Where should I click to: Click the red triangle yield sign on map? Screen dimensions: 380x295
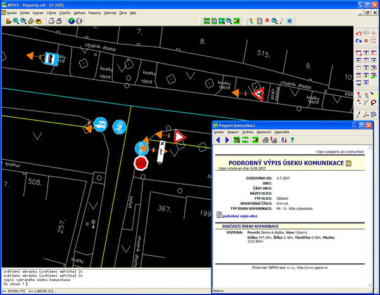[x=180, y=136]
